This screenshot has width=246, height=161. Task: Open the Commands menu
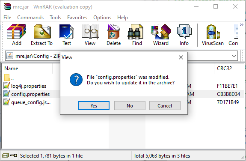click(30, 18)
